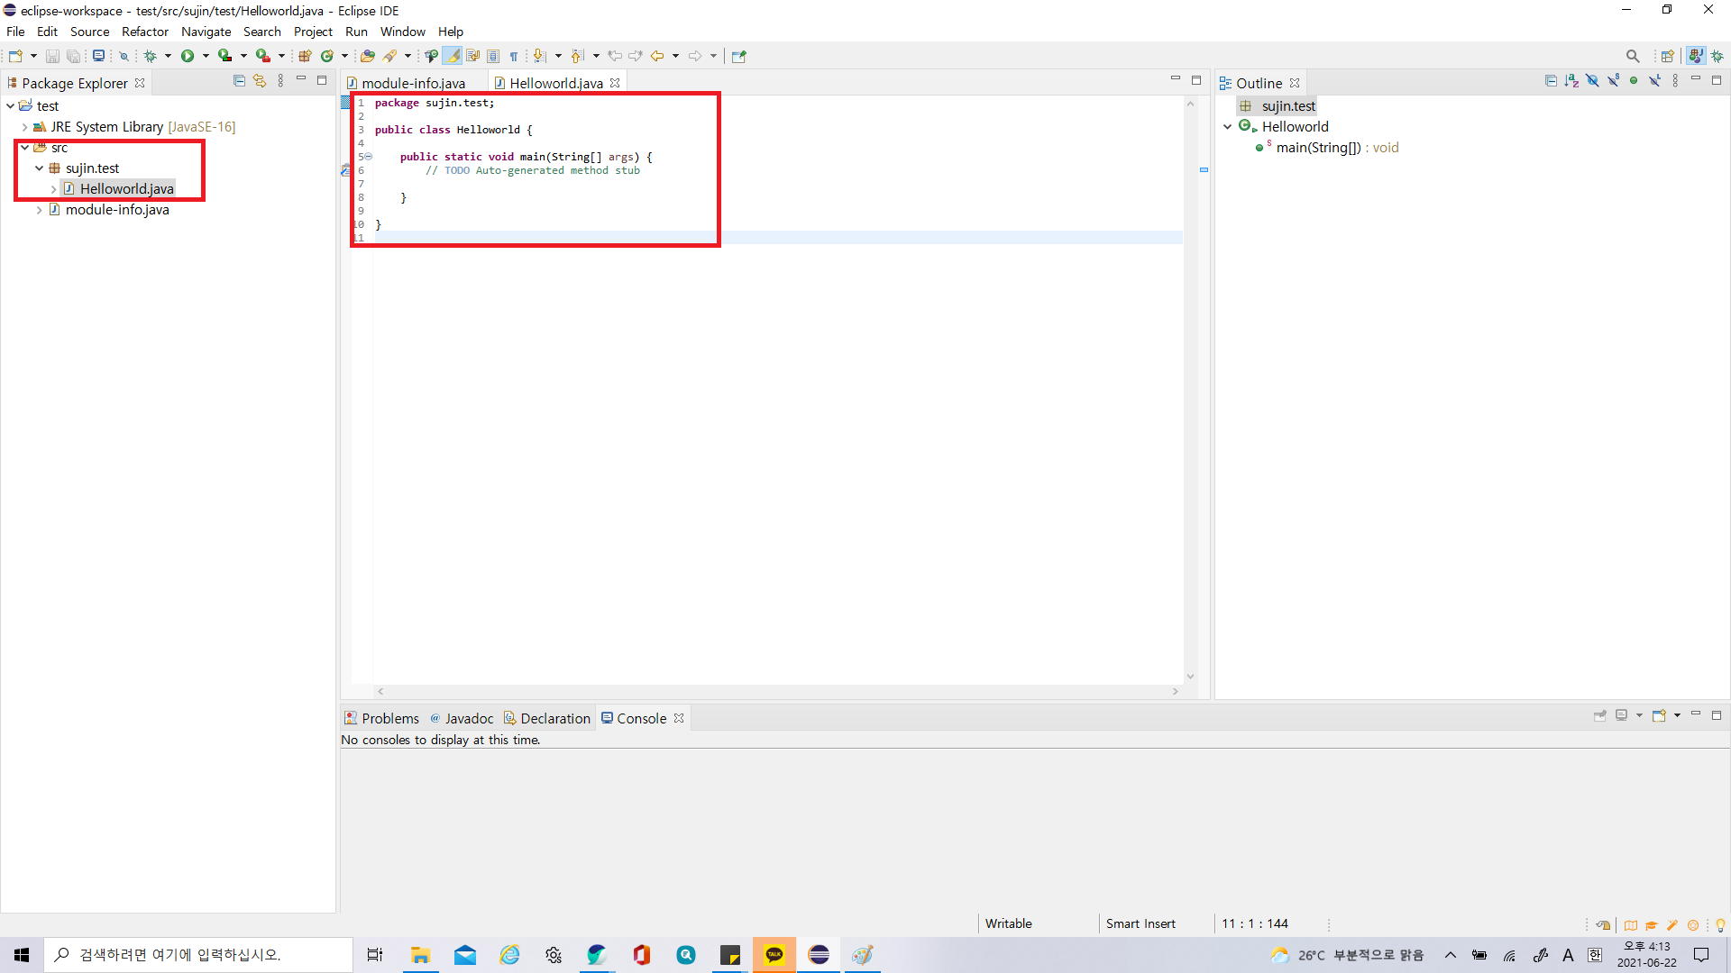Click Collapse All in Package Explorer
This screenshot has width=1731, height=973.
(x=239, y=81)
